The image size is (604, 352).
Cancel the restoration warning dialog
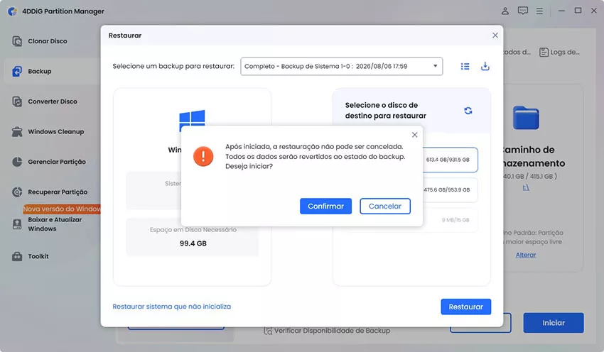[x=385, y=207]
